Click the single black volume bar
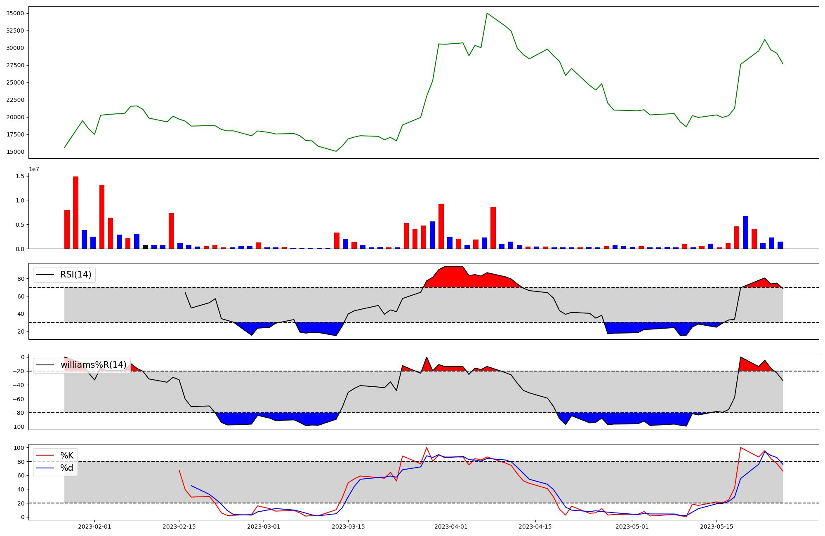This screenshot has width=825, height=536. [145, 247]
